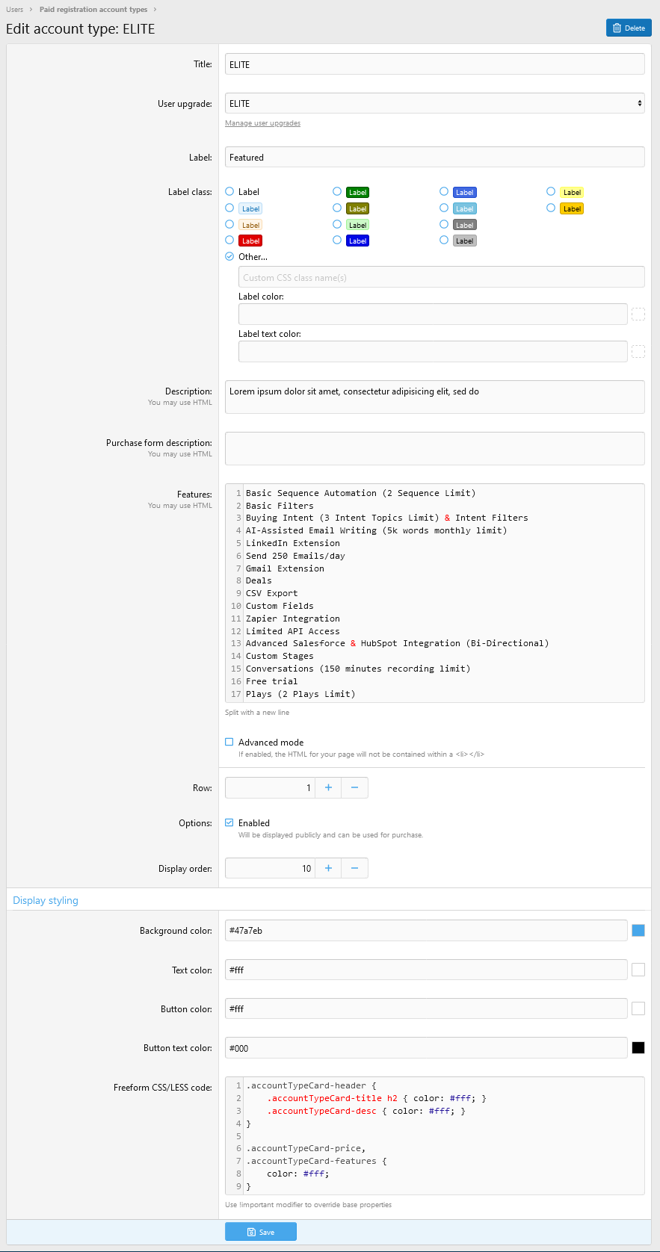
Task: Open the Label color picker box
Action: tap(638, 314)
